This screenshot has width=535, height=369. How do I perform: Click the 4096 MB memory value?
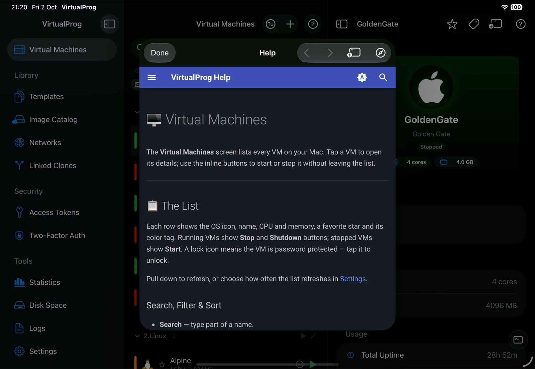pos(501,305)
